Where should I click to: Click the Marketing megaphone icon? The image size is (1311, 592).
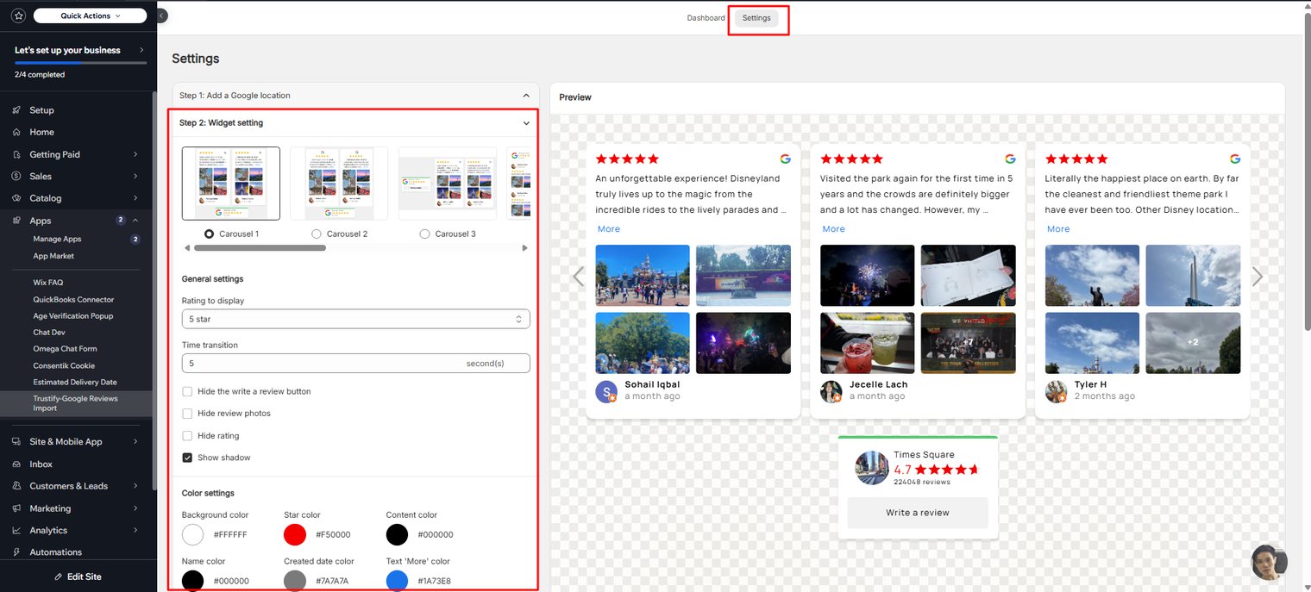pyautogui.click(x=17, y=508)
